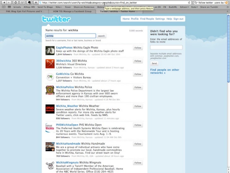
Task: Click the EaglePhotos avatar
Action: (50, 51)
